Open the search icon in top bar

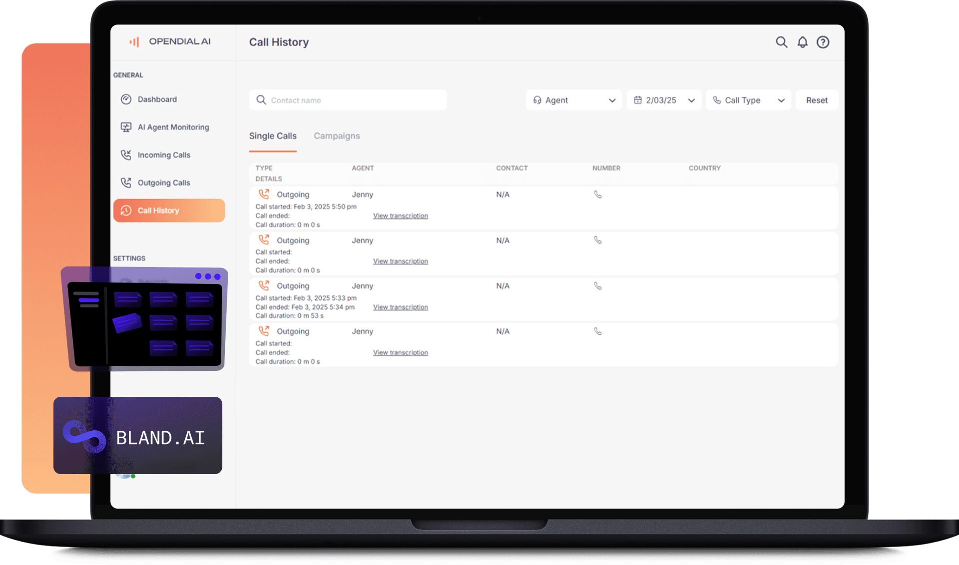point(781,42)
